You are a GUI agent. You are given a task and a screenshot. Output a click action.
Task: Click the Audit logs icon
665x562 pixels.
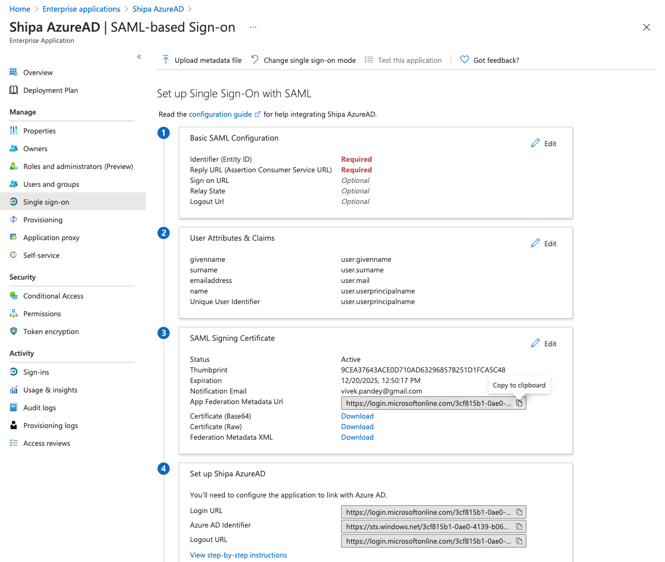(x=13, y=407)
